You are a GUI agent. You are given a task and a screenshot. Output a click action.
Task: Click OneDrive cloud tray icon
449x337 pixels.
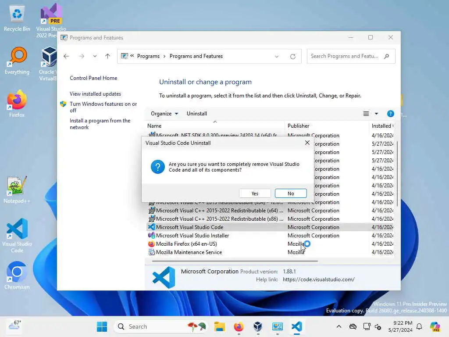point(353,326)
